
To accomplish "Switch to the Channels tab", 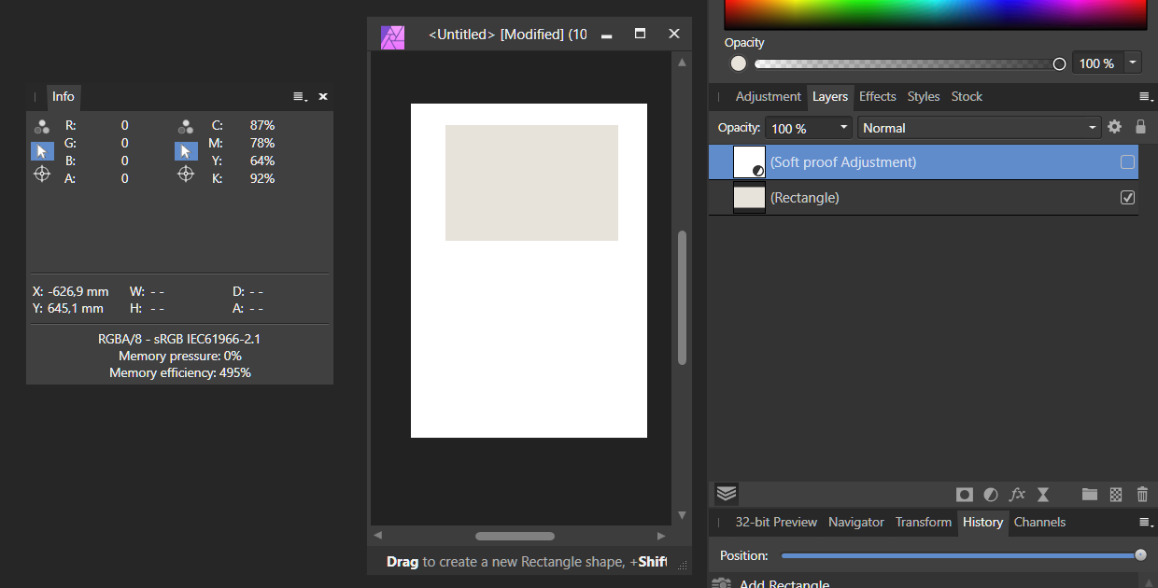I will [1039, 522].
